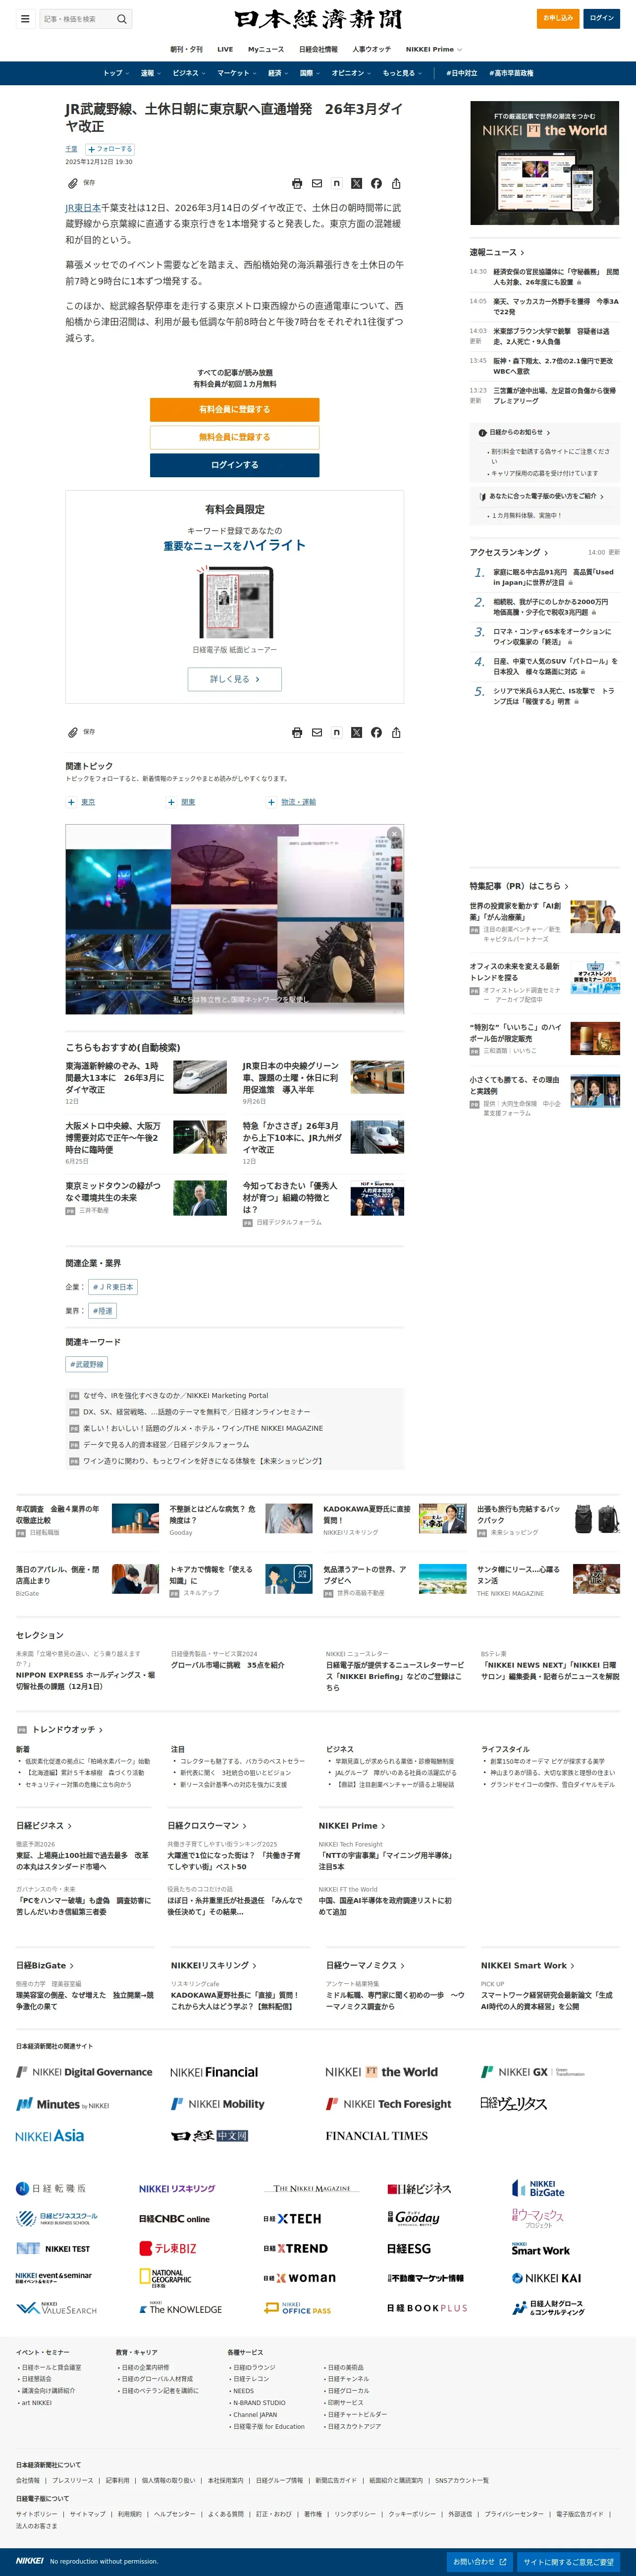Open top share/export icon
The width and height of the screenshot is (636, 2576).
click(x=396, y=183)
